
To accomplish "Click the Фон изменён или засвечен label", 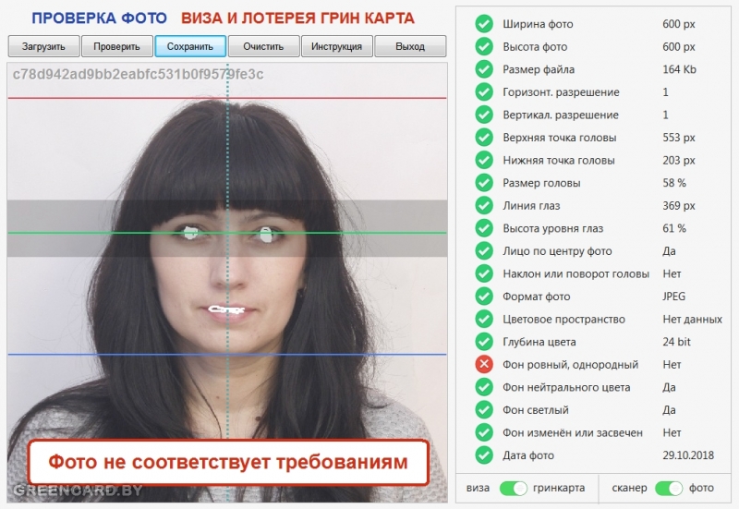I will pos(573,432).
